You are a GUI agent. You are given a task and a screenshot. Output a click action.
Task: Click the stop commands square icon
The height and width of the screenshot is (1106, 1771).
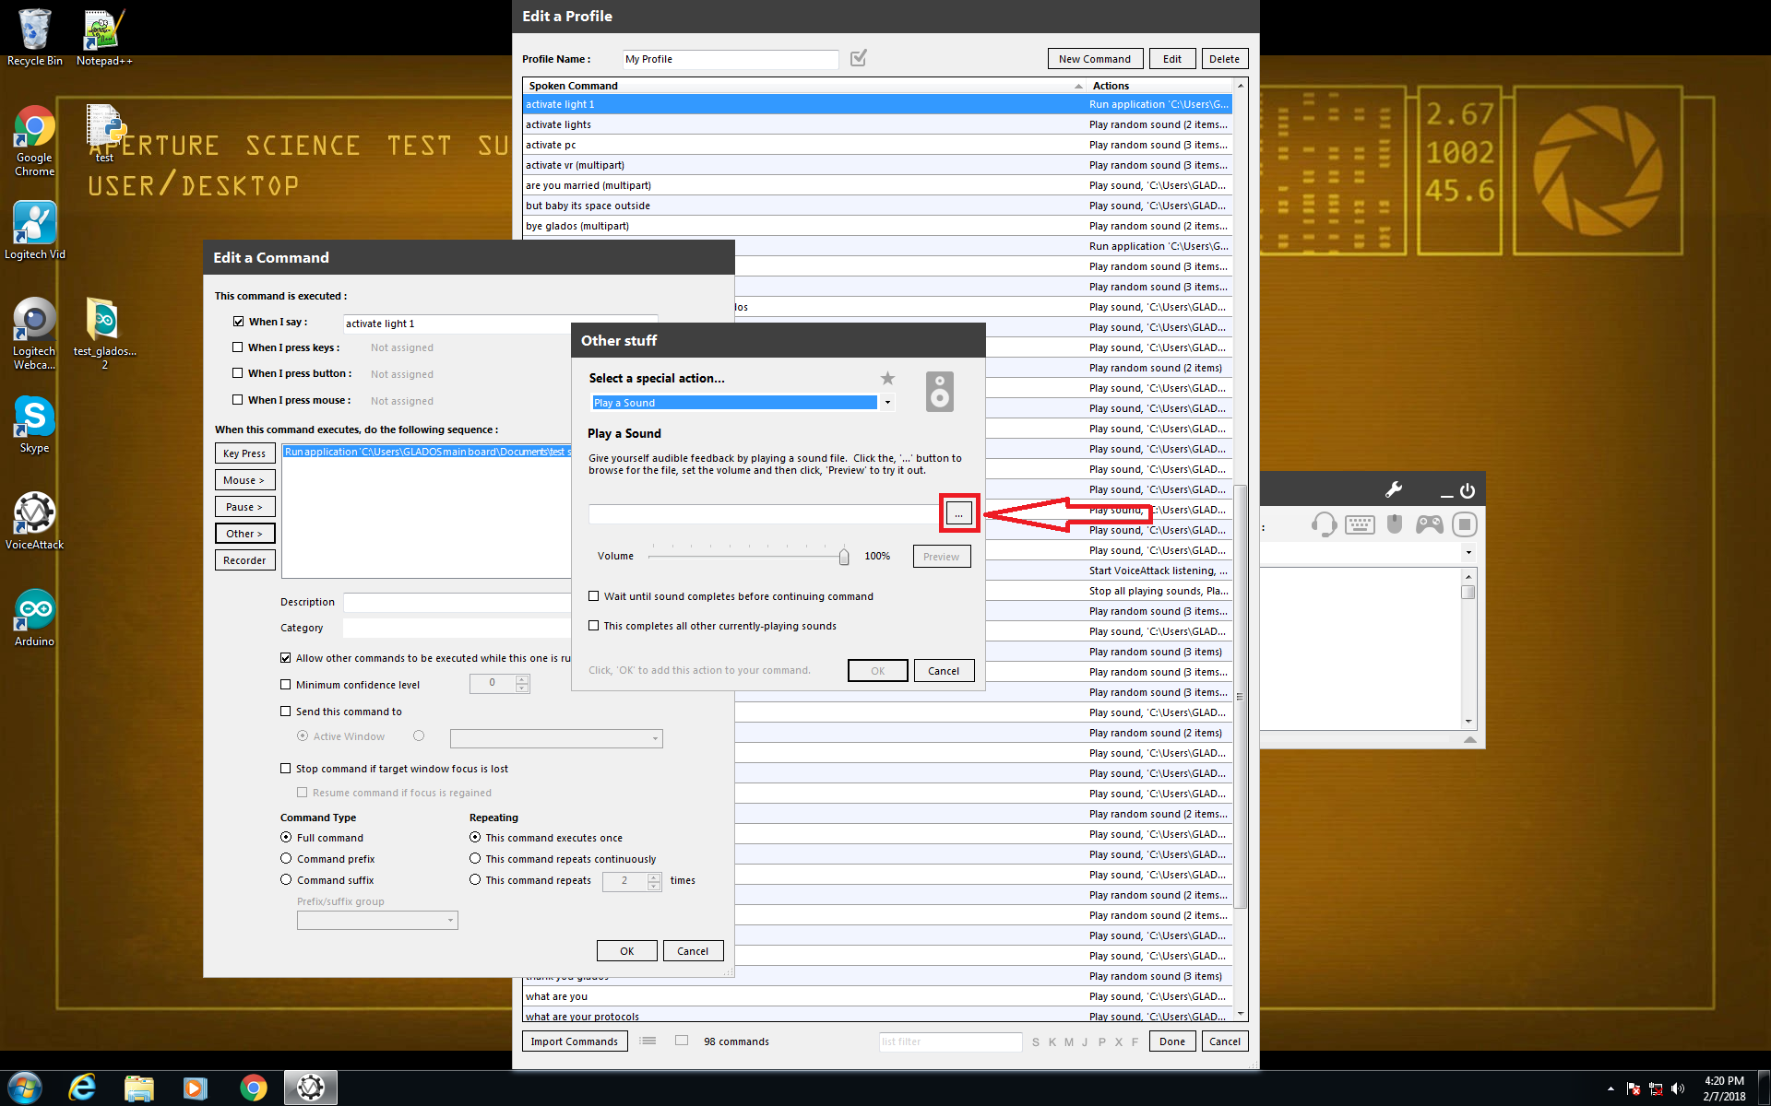coord(1464,525)
